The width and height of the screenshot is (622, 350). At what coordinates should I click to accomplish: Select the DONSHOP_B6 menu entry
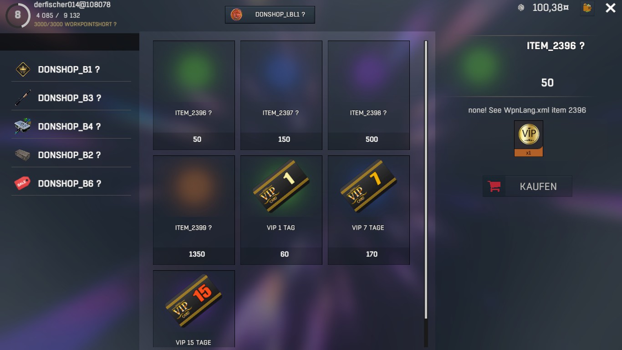pyautogui.click(x=71, y=183)
